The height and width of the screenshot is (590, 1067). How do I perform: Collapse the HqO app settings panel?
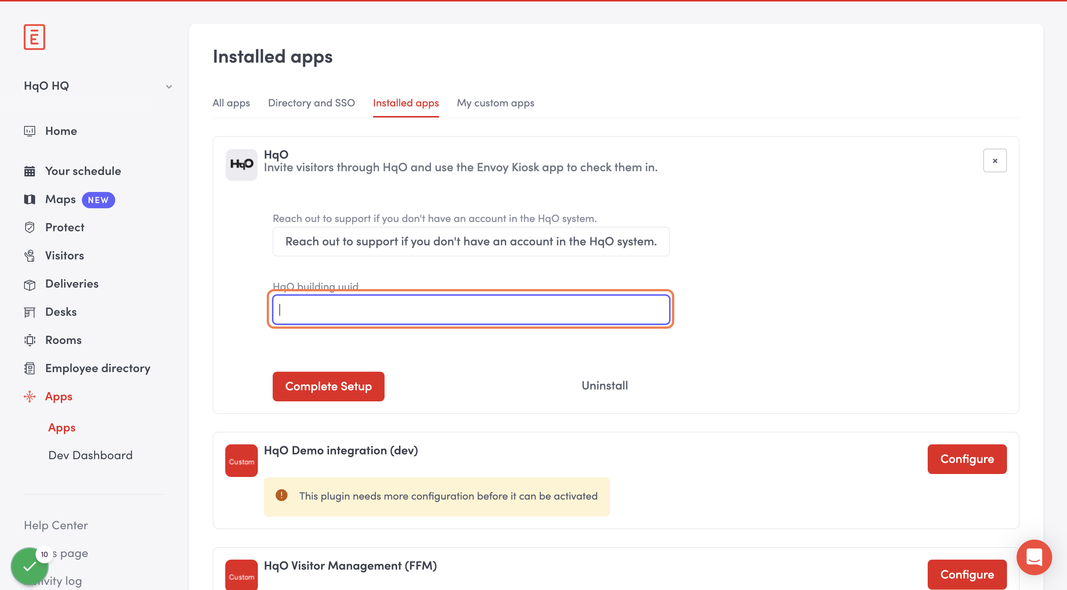click(x=994, y=161)
